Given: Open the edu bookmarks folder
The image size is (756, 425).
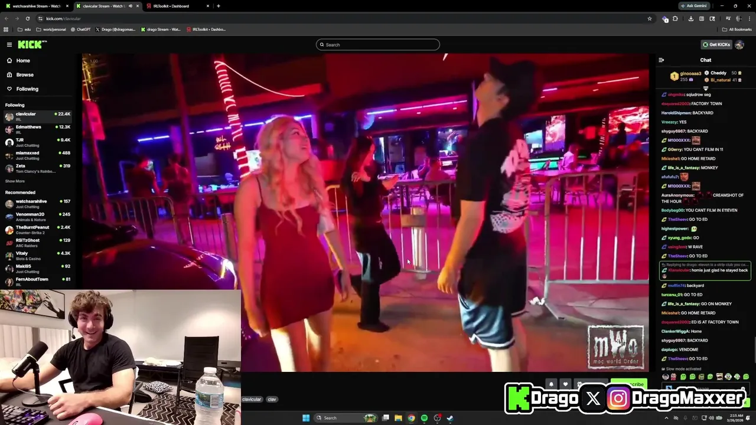Looking at the screenshot, I should [x=24, y=30].
